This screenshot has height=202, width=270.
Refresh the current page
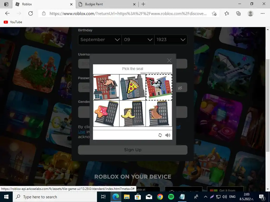[31, 13]
